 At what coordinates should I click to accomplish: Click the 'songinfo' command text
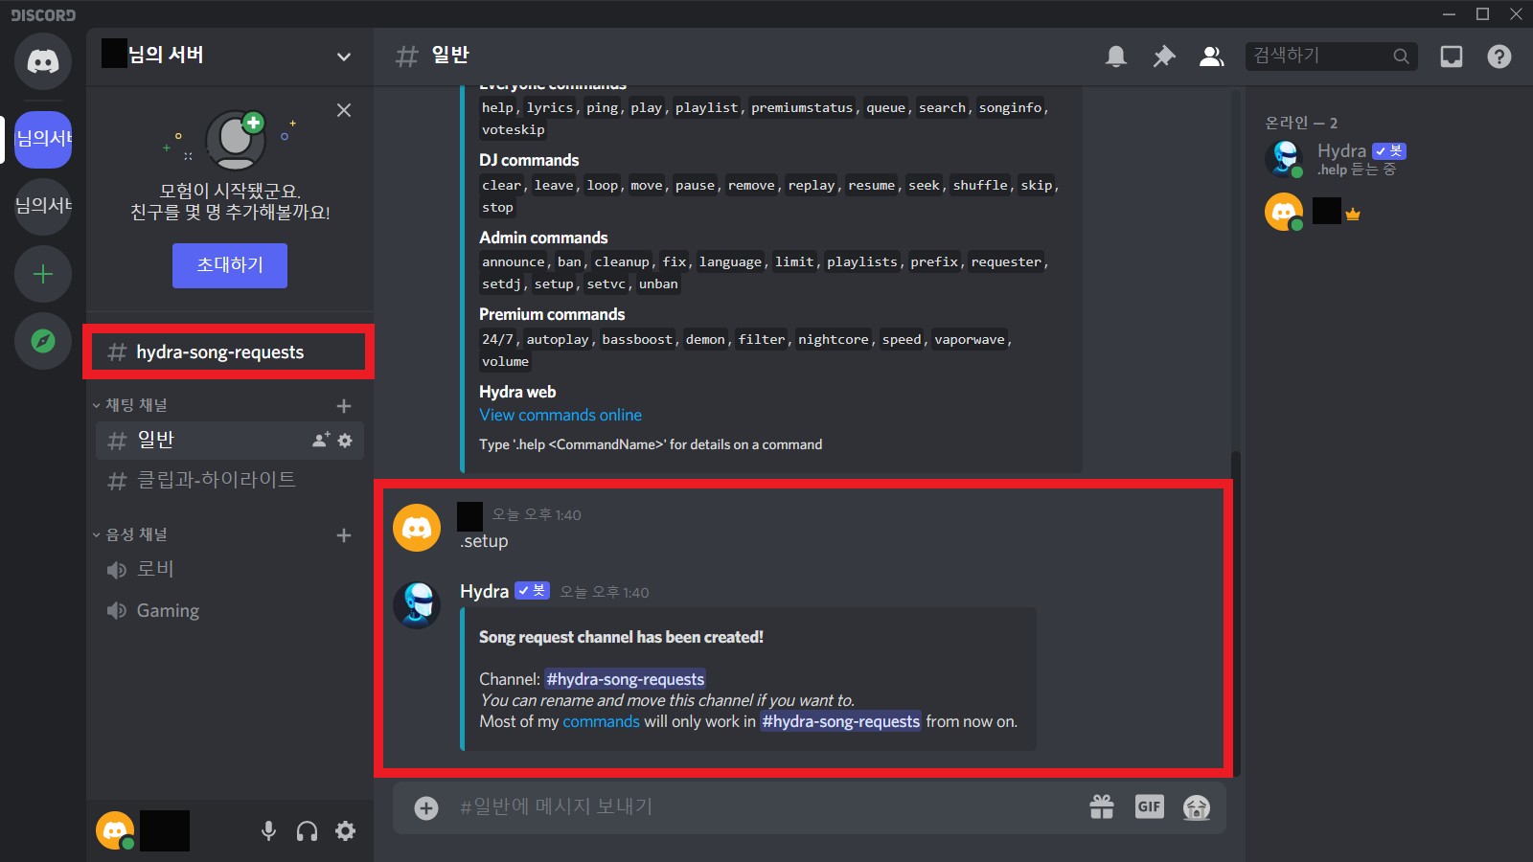(1010, 107)
